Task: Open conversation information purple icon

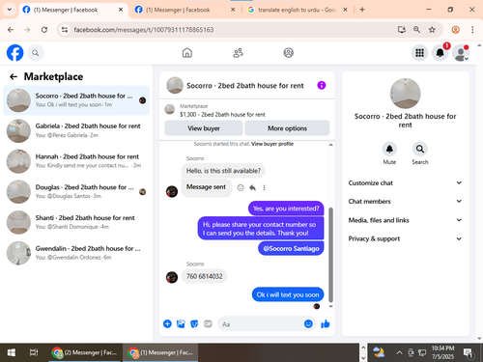Action: (x=322, y=85)
